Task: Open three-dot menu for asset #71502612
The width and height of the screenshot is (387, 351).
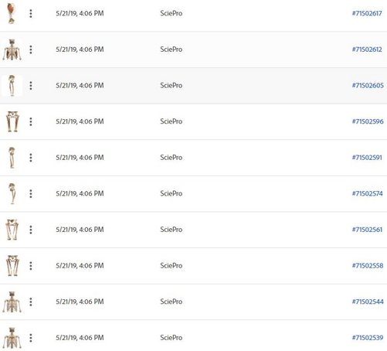Action: 31,49
